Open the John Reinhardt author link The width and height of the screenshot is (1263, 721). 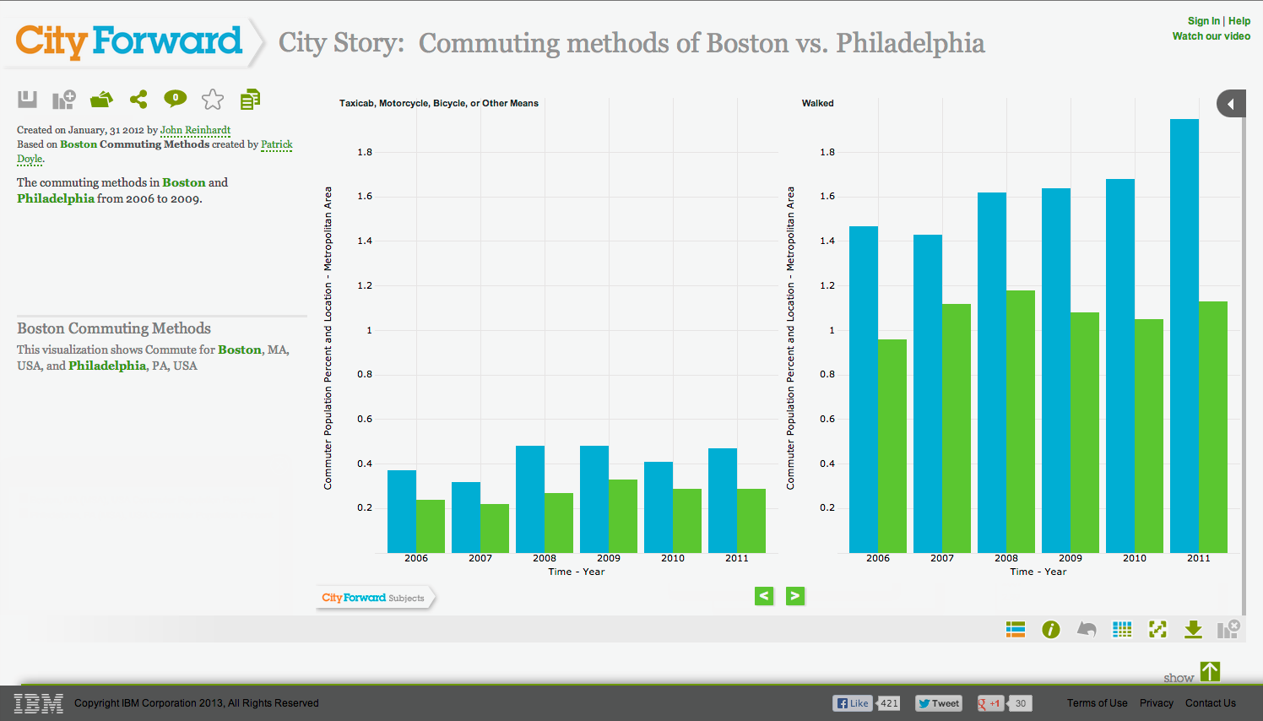(x=195, y=130)
